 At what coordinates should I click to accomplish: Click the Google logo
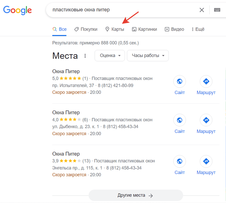(17, 10)
